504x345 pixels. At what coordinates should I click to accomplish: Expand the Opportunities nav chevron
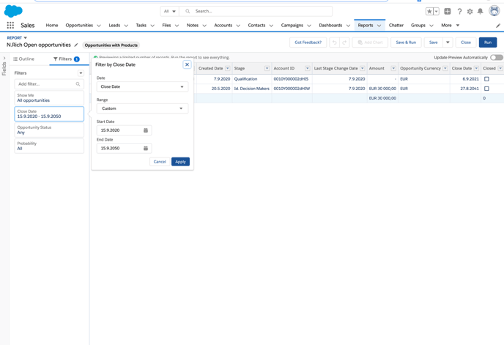(x=99, y=26)
